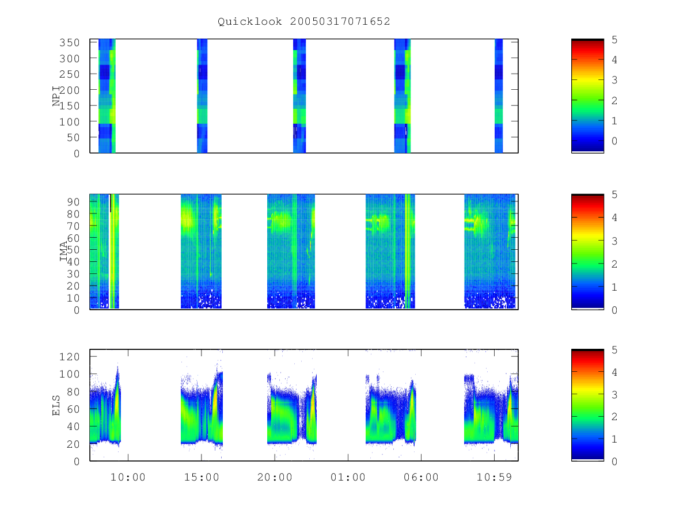Select the 70 tick on IMA axis
The image size is (691, 518).
click(74, 226)
